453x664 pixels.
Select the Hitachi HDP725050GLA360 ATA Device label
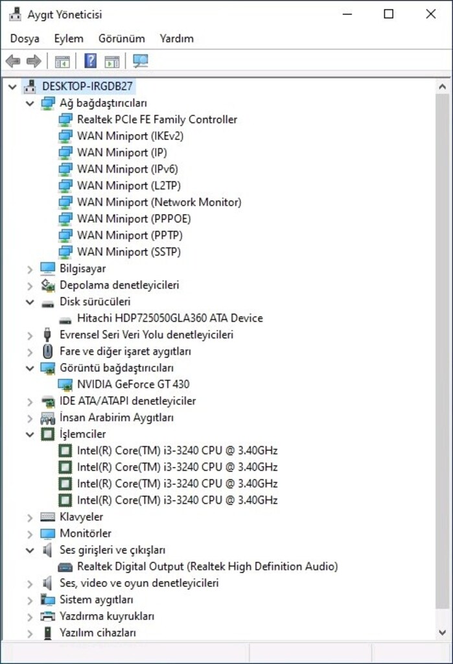pos(170,318)
